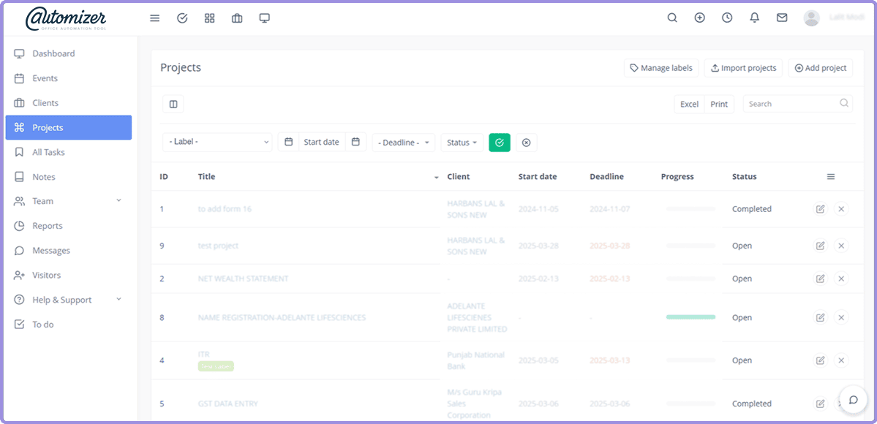
Task: Toggle the column visibility button
Action: [173, 105]
